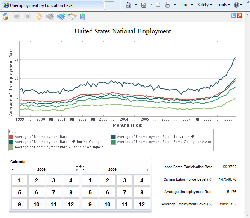Click red swatch for Average of Unemployment Rate

click(11, 137)
